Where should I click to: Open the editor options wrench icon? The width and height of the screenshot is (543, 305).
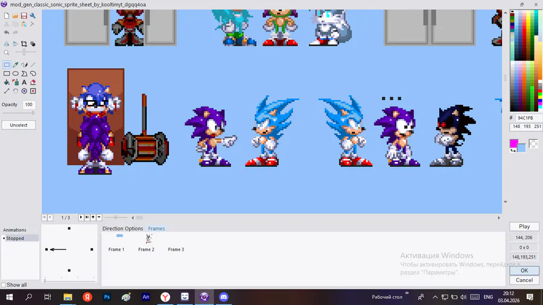point(33,16)
